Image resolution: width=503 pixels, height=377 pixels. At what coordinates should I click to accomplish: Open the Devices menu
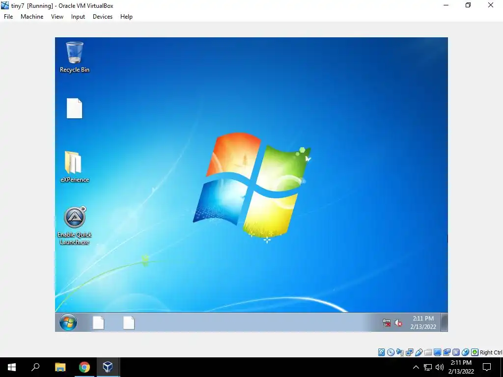tap(103, 17)
